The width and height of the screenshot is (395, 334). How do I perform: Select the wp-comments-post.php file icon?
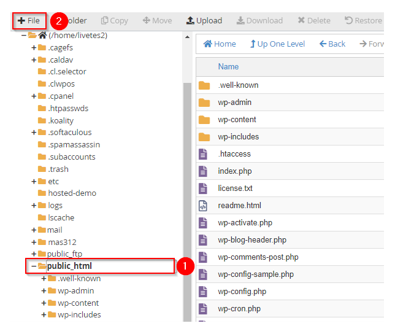pos(203,257)
